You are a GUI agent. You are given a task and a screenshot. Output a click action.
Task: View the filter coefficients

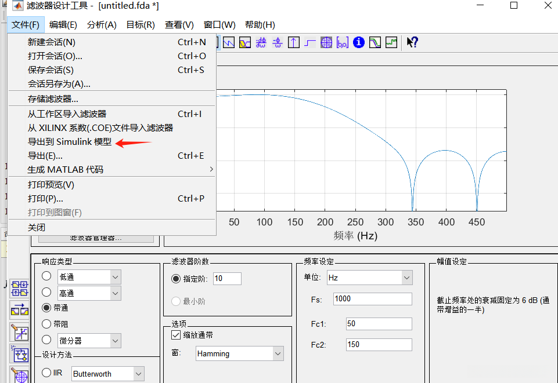tap(343, 43)
